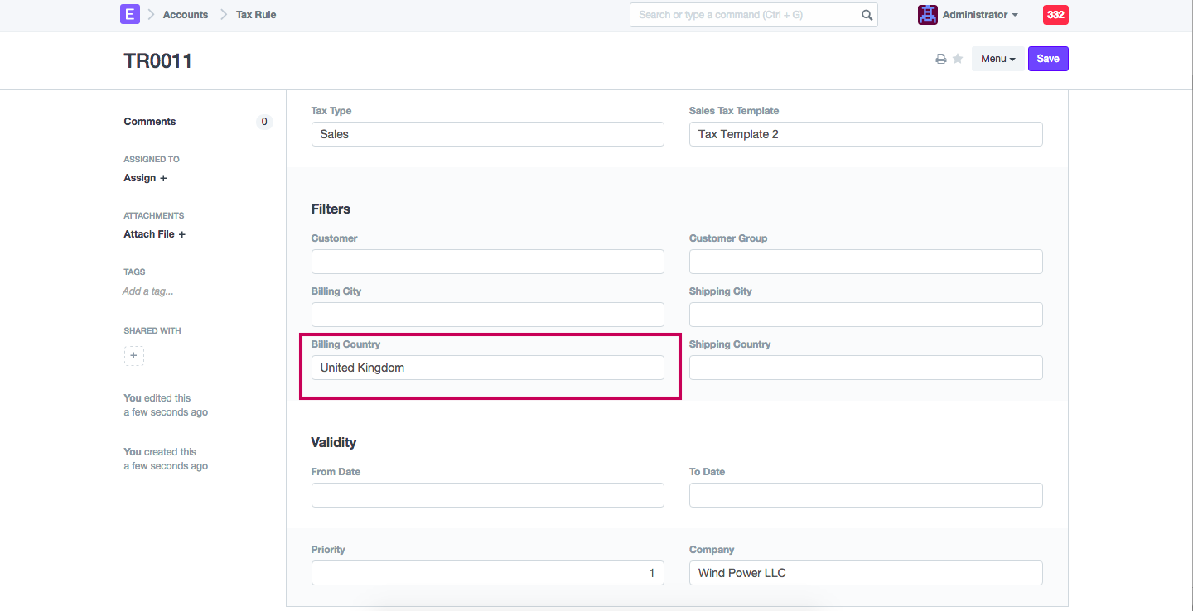Click the plus box under Shared With
The height and width of the screenshot is (611, 1193).
134,356
